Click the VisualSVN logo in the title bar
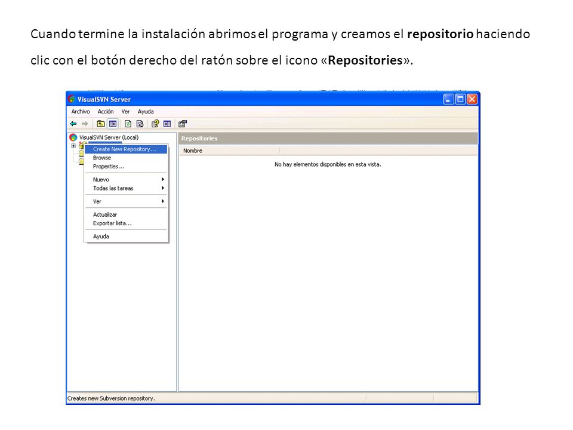This screenshot has width=573, height=430. (x=72, y=99)
